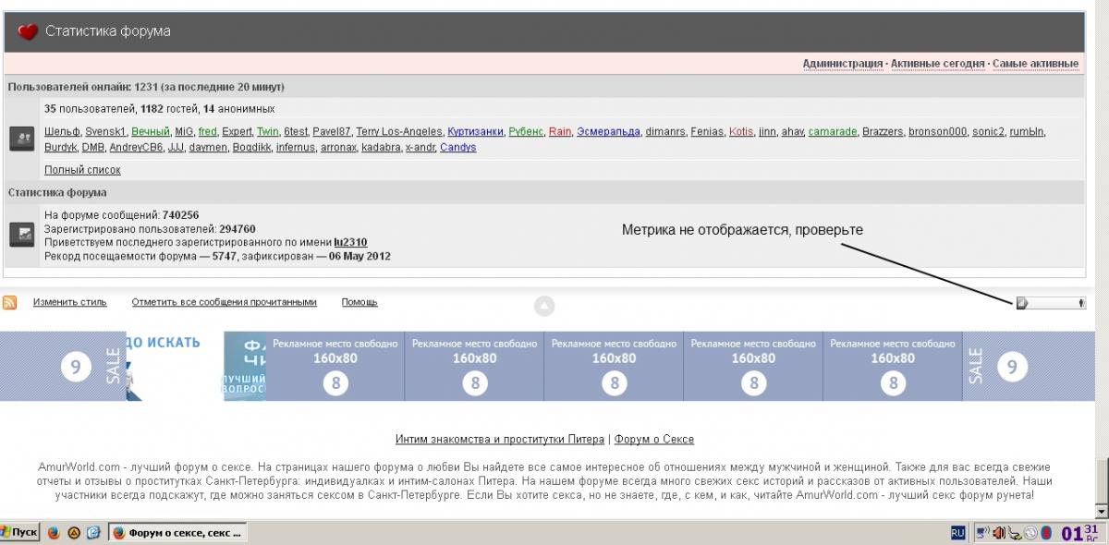Screen dimensions: 1109x545
Task: Switch the RU keyboard language indicator
Action: click(x=958, y=533)
